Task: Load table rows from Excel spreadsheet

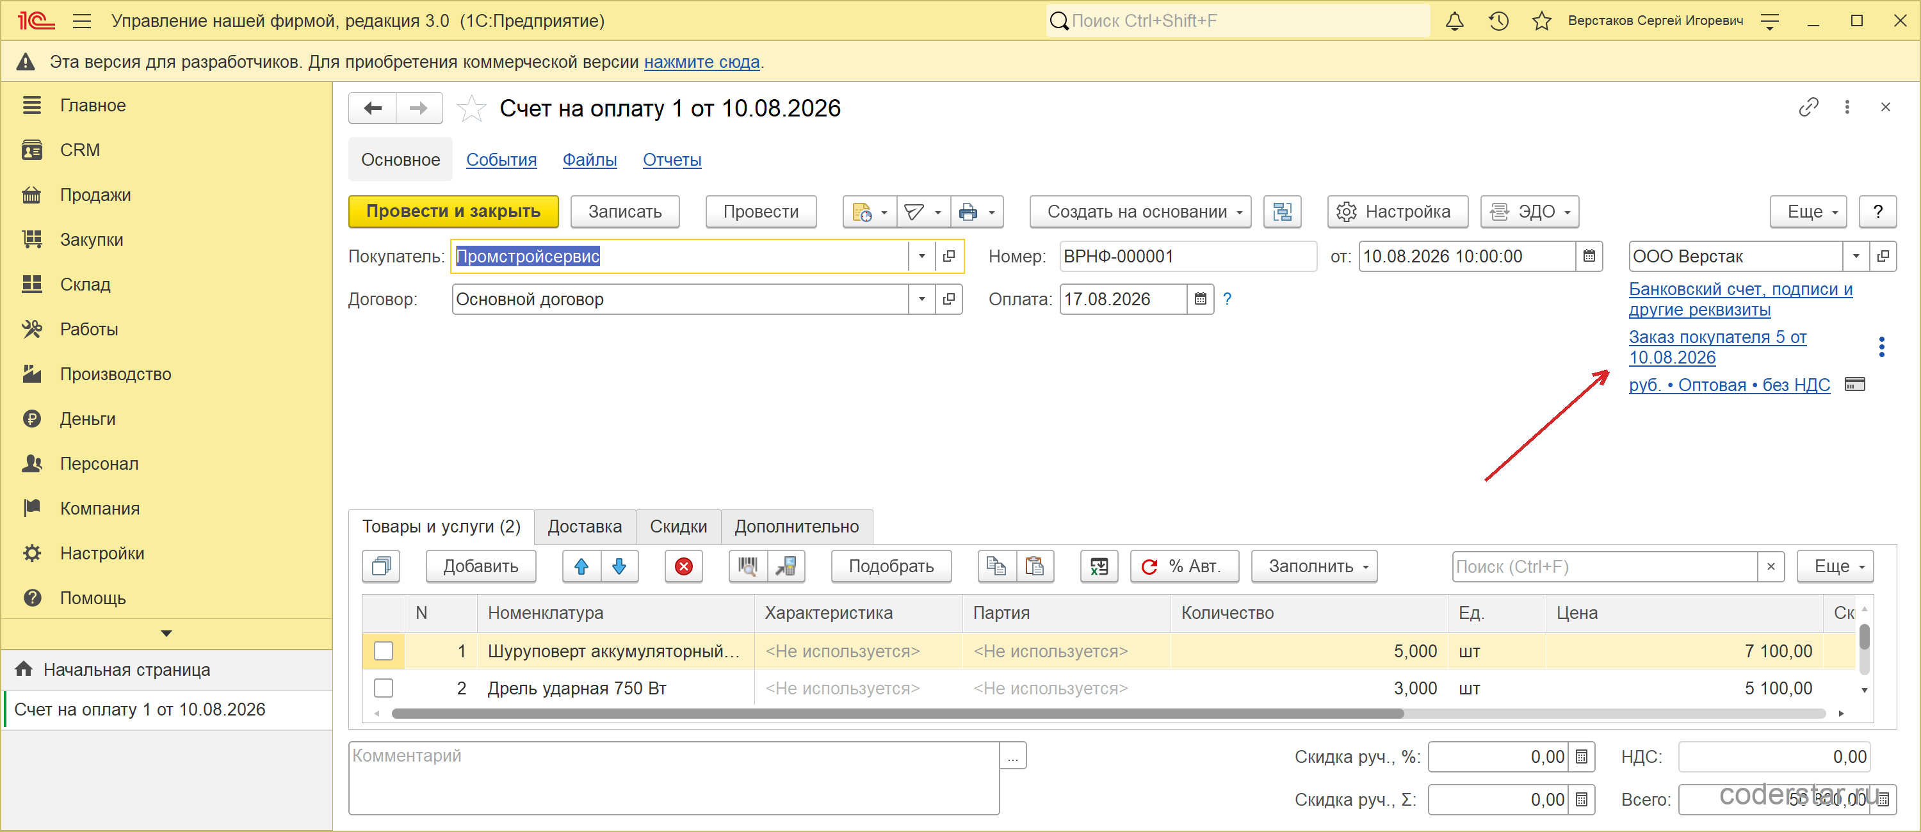Action: (1099, 566)
